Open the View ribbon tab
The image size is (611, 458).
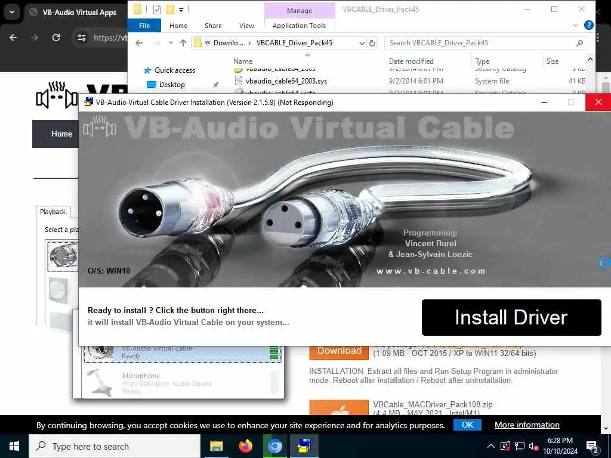(x=246, y=26)
